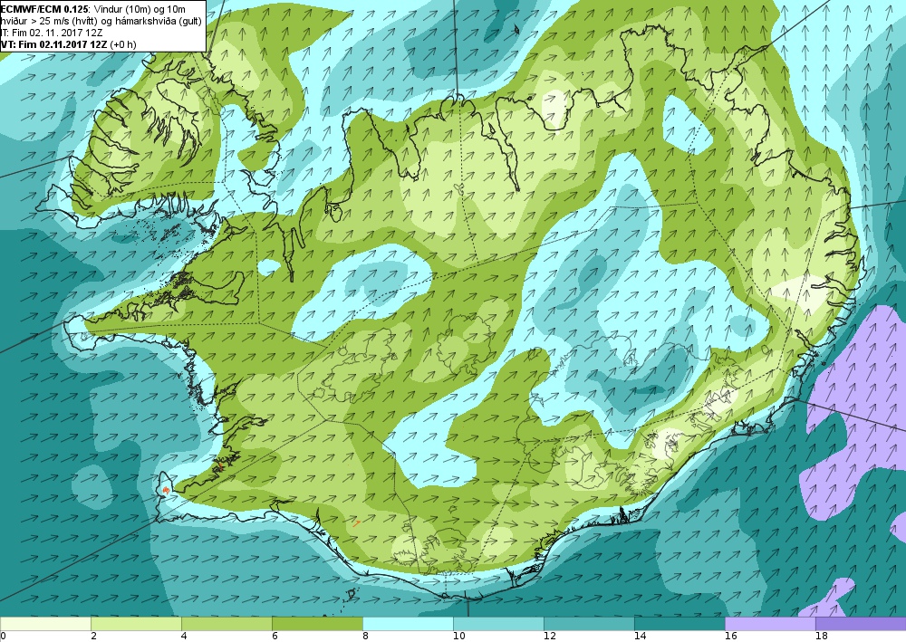Click the light teal 10–12 legend swatch
This screenshot has width=906, height=642.
click(x=498, y=624)
